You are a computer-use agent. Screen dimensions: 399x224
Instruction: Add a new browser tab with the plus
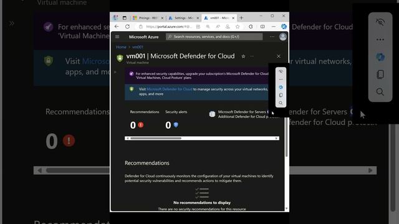(241, 18)
